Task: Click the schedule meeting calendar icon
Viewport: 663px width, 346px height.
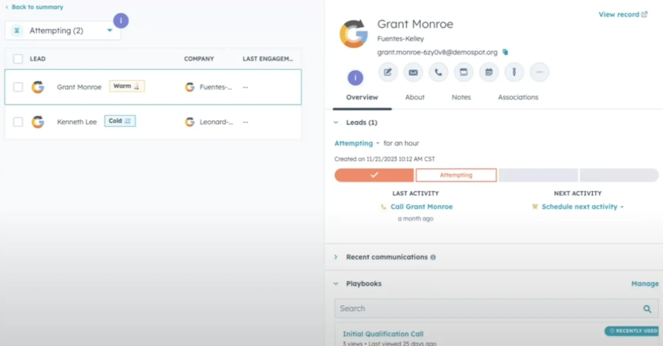Action: coord(489,72)
